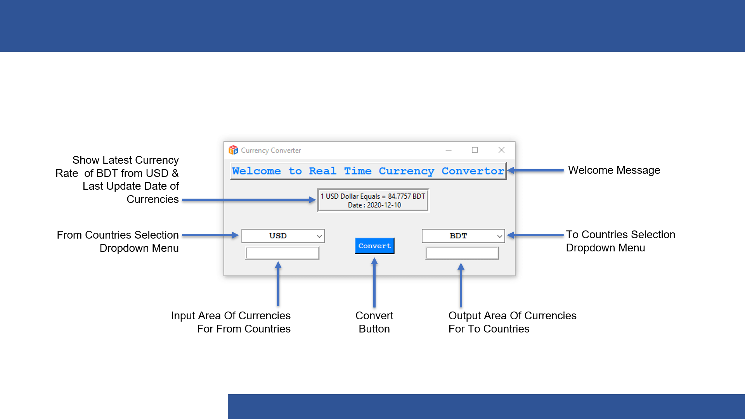The height and width of the screenshot is (419, 745).
Task: Focus the amount input under USD
Action: pyautogui.click(x=282, y=253)
